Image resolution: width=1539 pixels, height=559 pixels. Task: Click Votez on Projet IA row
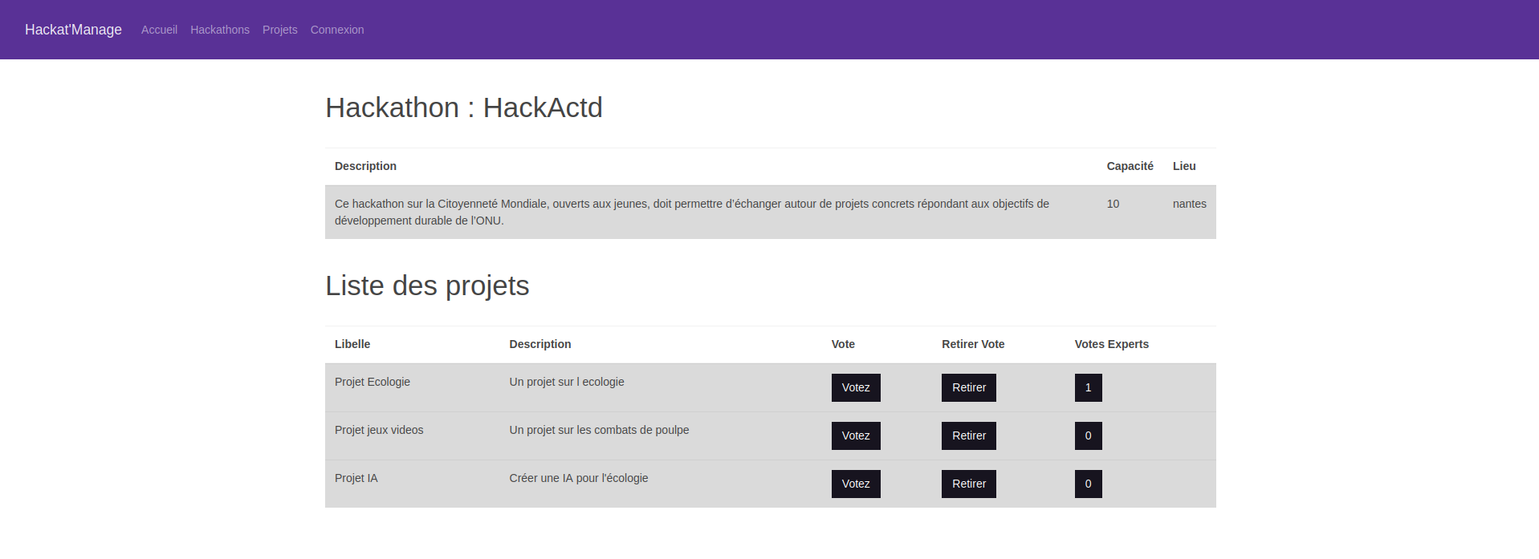pos(856,484)
